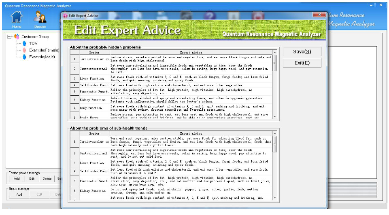Click the pink person icon for Example(Female)
Screen dimensions: 389x215
24,50
